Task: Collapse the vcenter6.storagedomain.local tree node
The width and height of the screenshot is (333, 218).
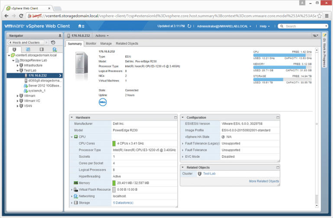Action: pyautogui.click(x=9, y=55)
